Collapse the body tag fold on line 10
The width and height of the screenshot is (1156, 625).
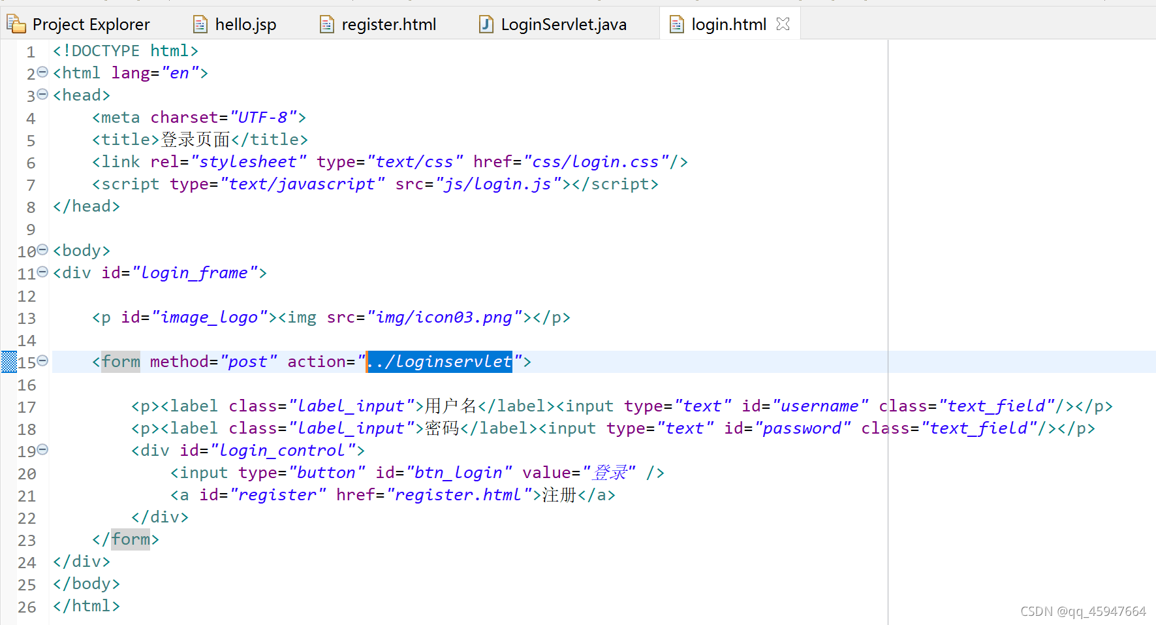pos(42,249)
